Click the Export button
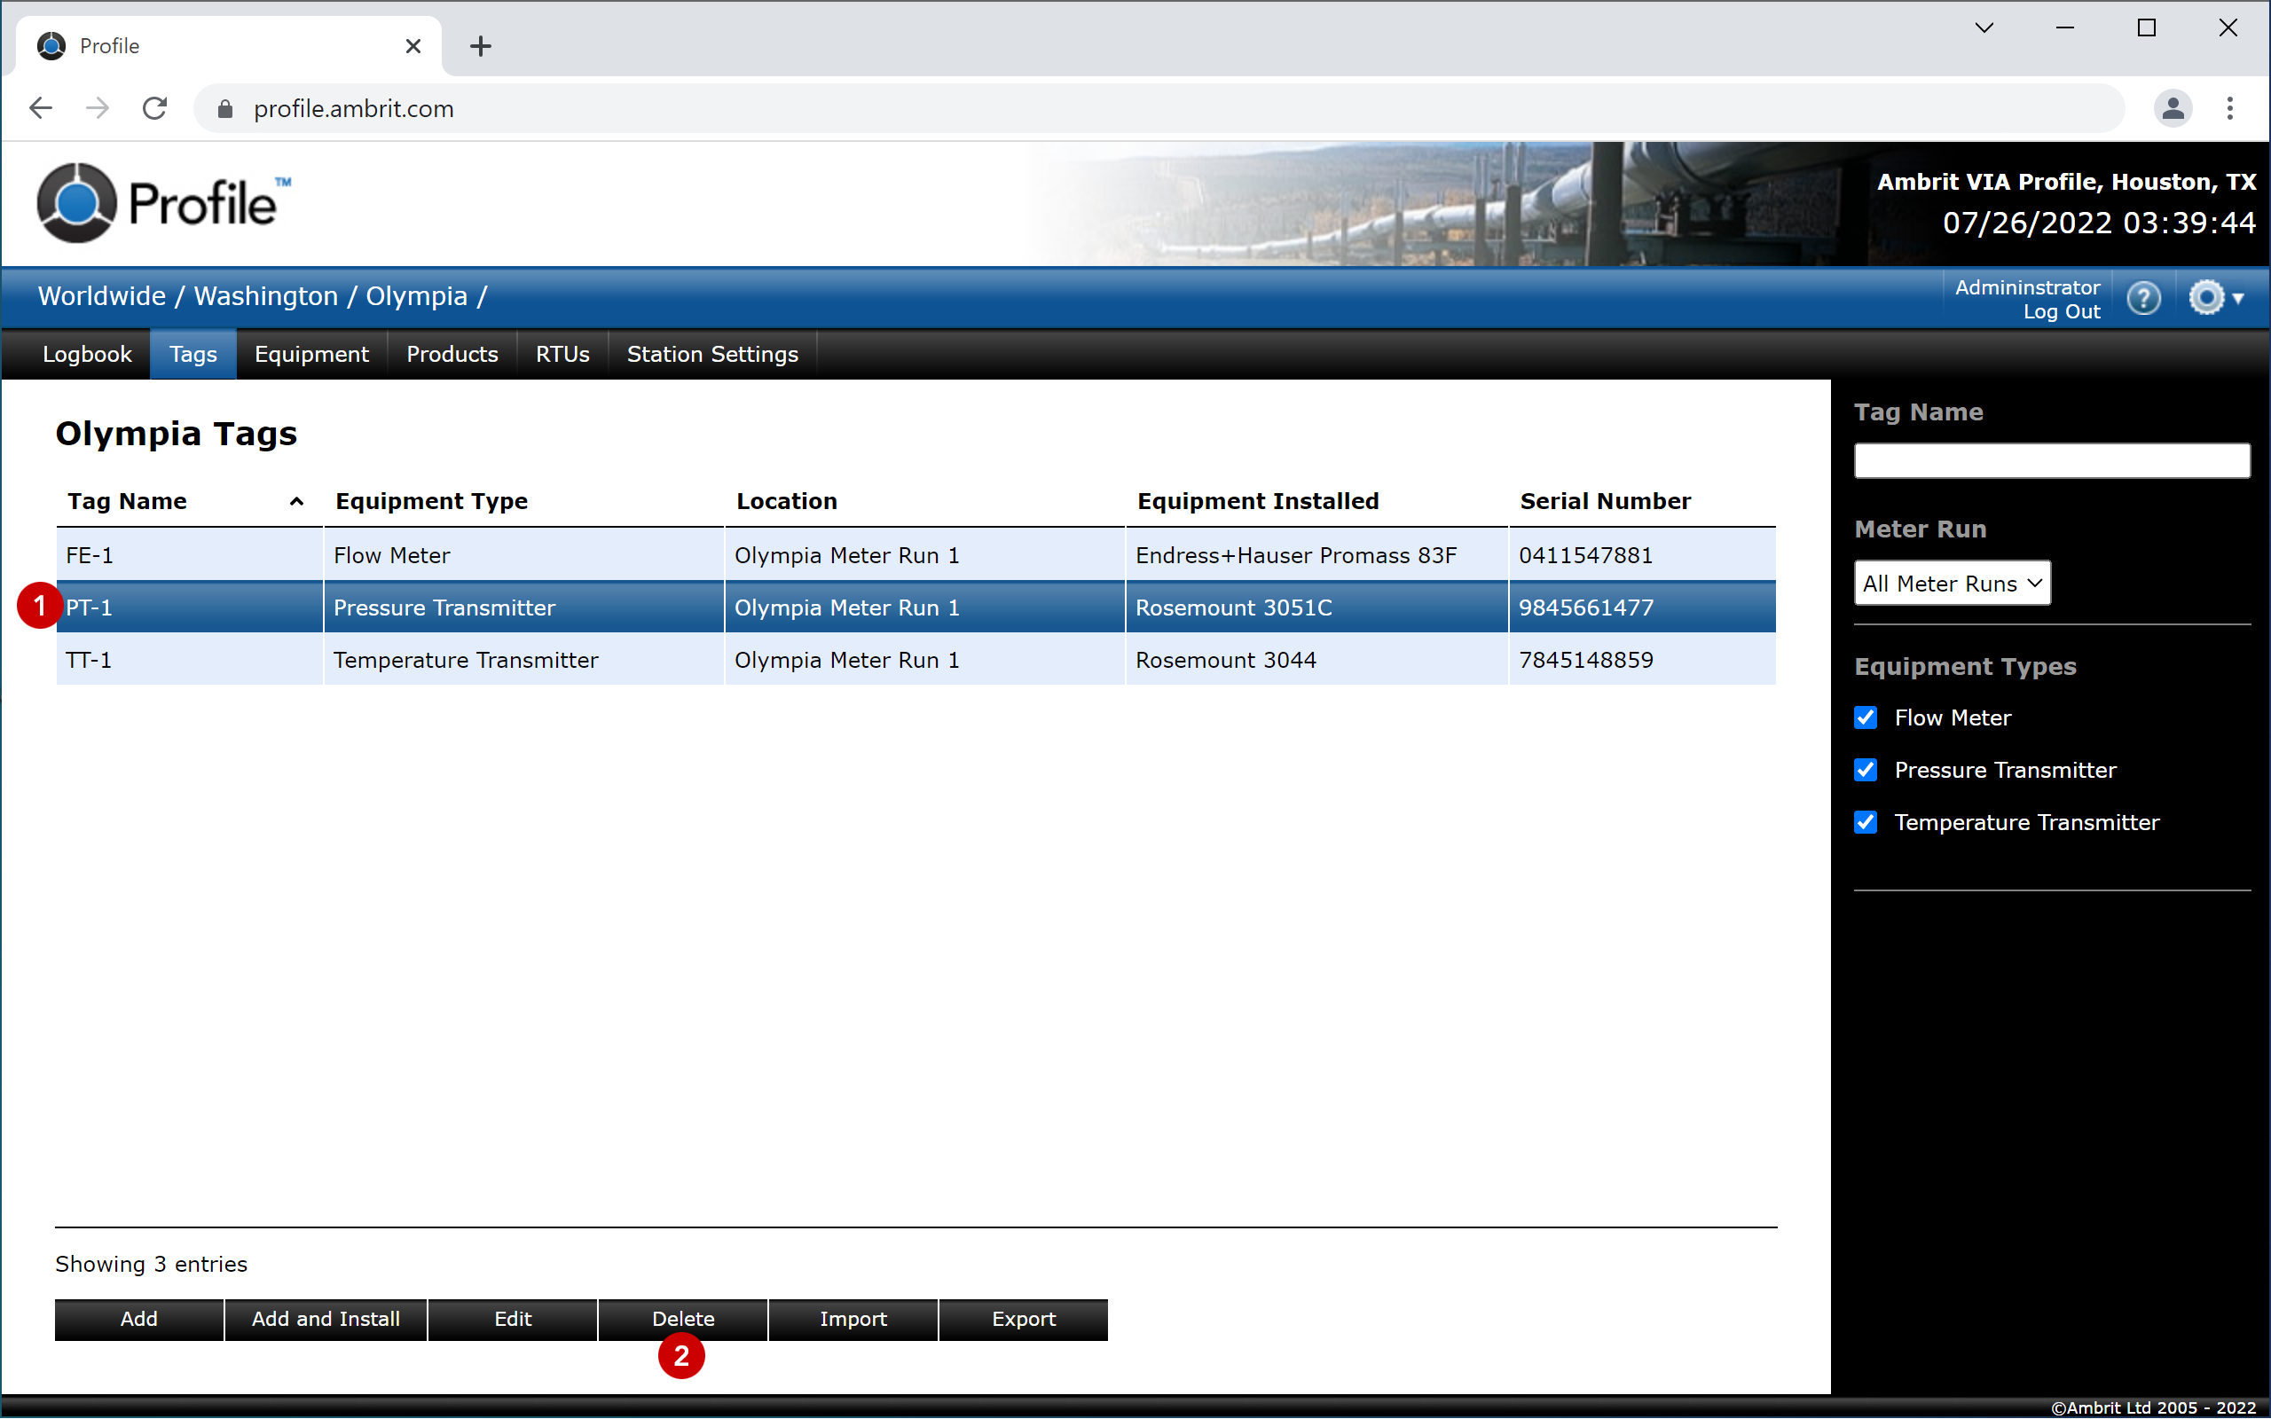Screen dimensions: 2271x1419 pos(1024,1320)
